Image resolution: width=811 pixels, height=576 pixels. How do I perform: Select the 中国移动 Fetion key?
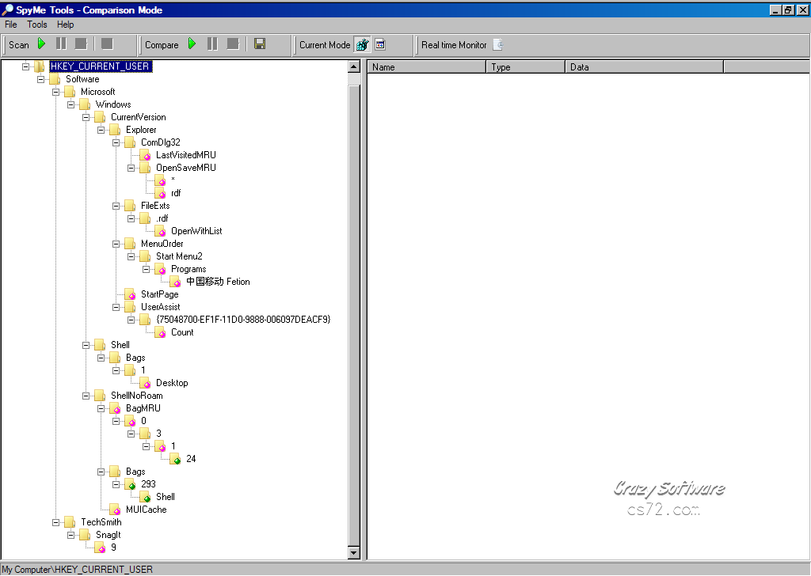pos(218,282)
